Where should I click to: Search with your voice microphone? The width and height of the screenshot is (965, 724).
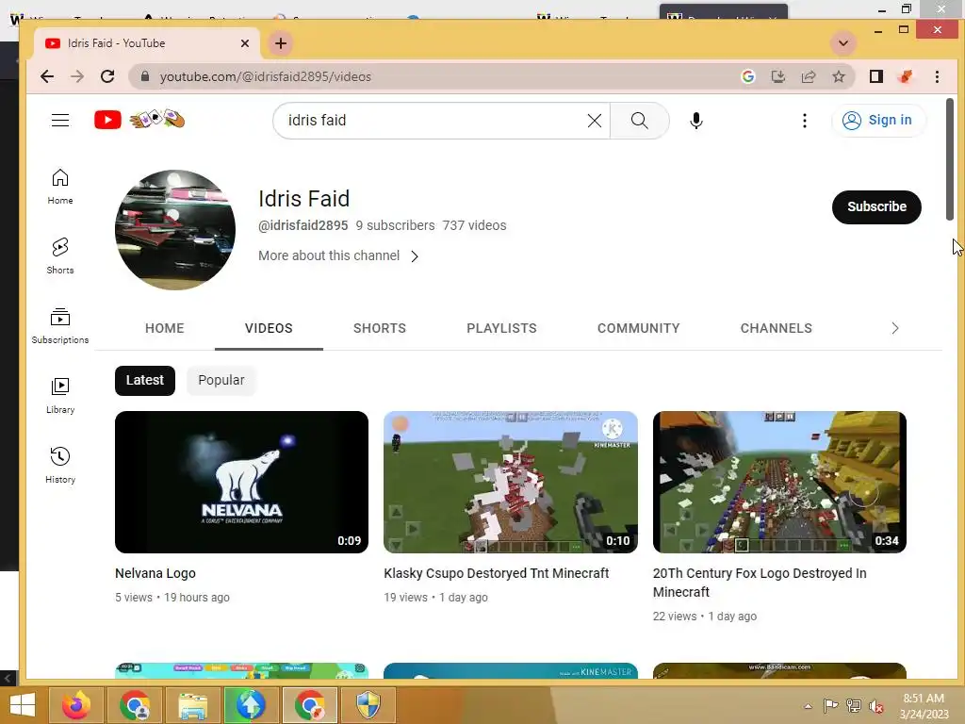coord(696,121)
